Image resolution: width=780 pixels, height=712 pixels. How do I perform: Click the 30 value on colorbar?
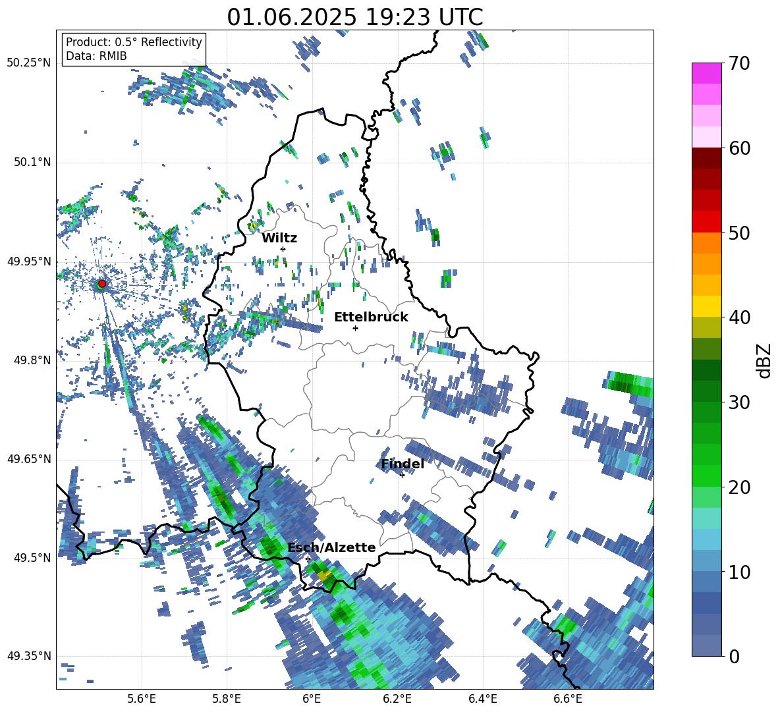(739, 402)
